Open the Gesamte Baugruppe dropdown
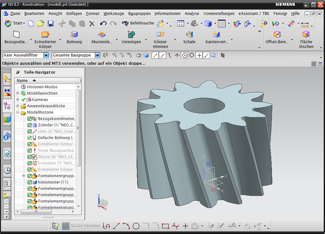The height and width of the screenshot is (234, 325). [97, 55]
